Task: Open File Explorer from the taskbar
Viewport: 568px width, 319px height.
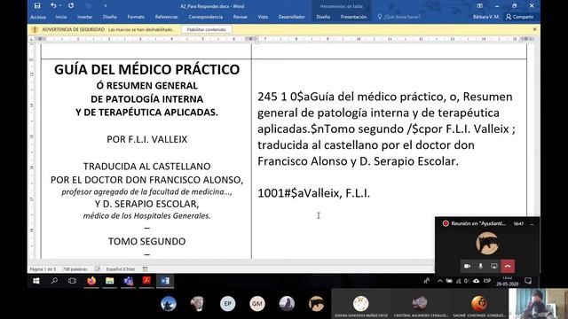Action: tap(110, 281)
